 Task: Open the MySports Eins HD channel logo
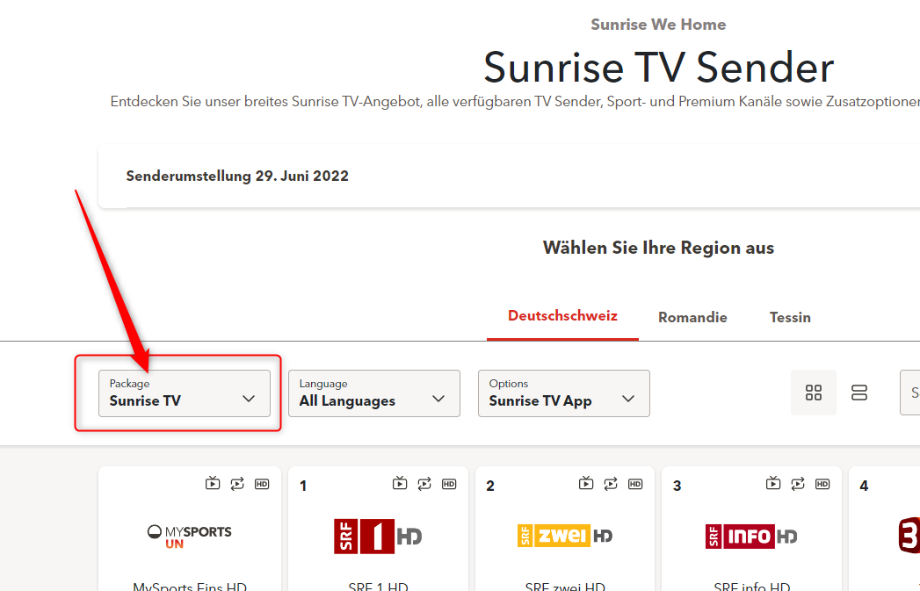pos(189,536)
